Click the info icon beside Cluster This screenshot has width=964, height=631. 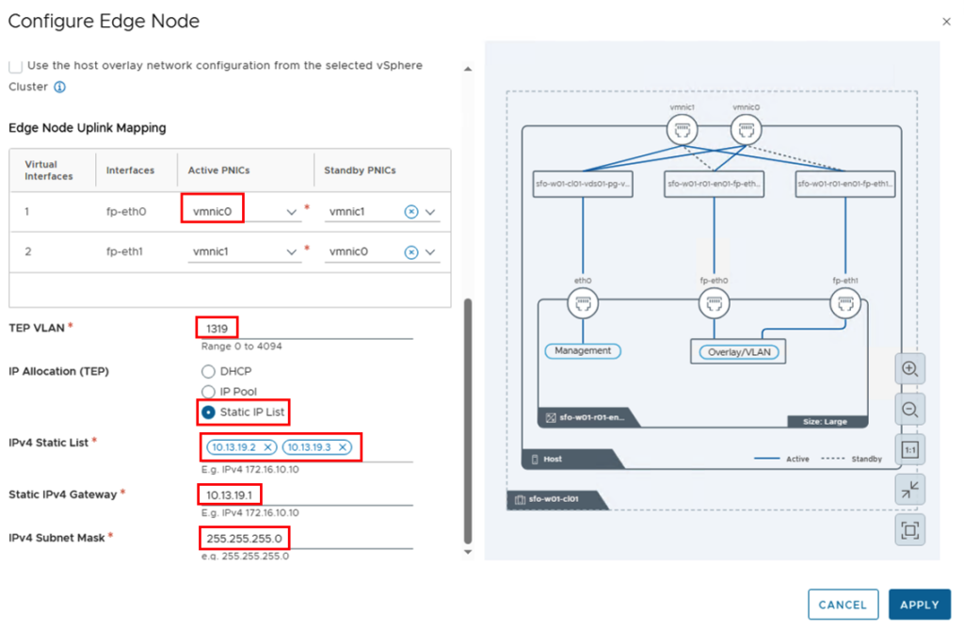tap(59, 87)
